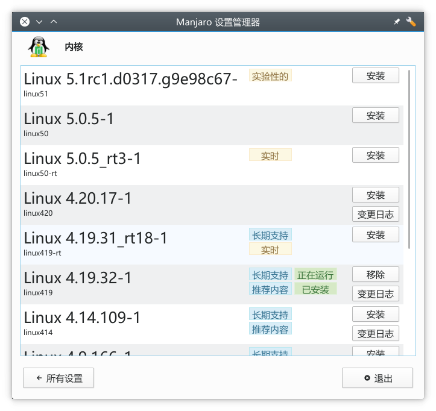Click the 推荐内容 tag on linux419
This screenshot has height=411, width=436.
click(270, 289)
